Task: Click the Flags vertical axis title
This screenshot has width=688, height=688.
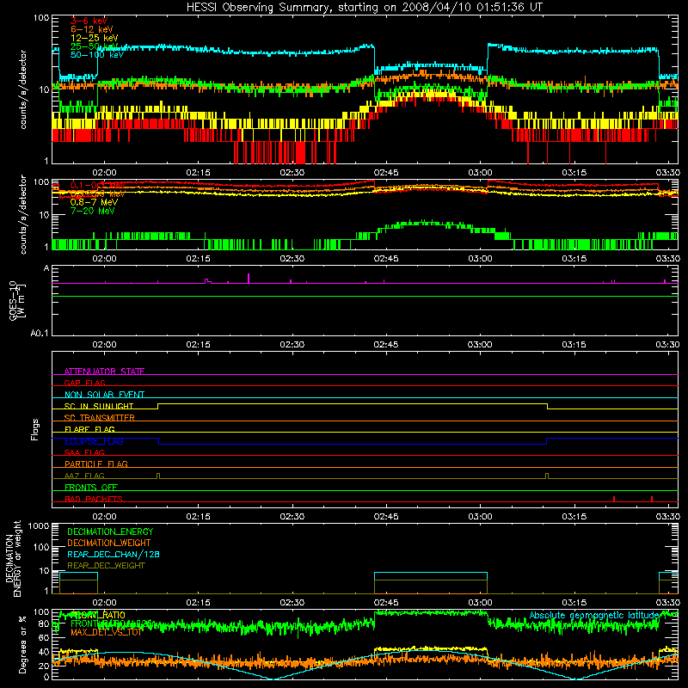Action: click(35, 429)
